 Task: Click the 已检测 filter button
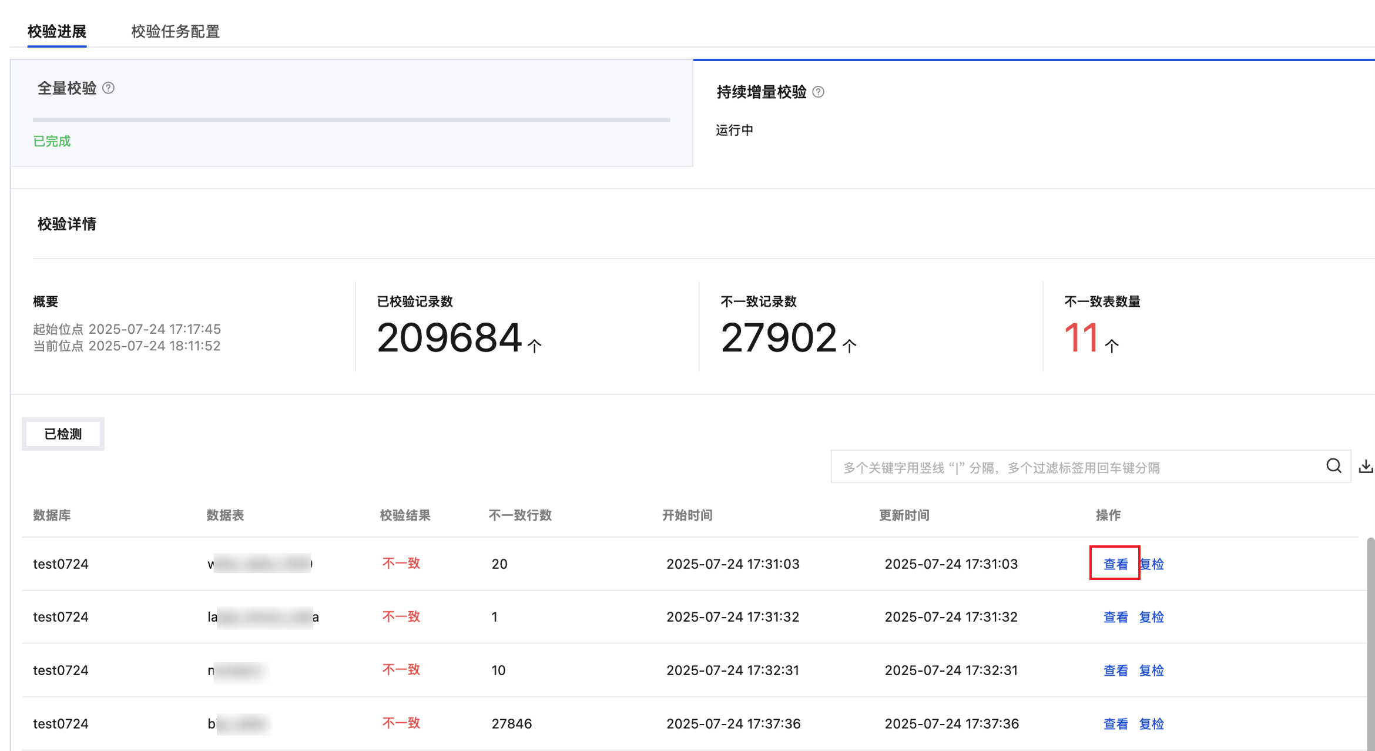click(x=63, y=434)
